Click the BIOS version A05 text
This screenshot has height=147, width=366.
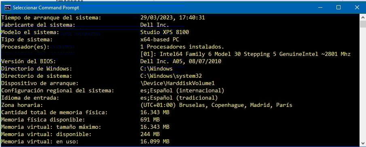[181, 62]
